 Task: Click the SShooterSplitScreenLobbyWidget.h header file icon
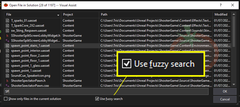click(7, 36)
